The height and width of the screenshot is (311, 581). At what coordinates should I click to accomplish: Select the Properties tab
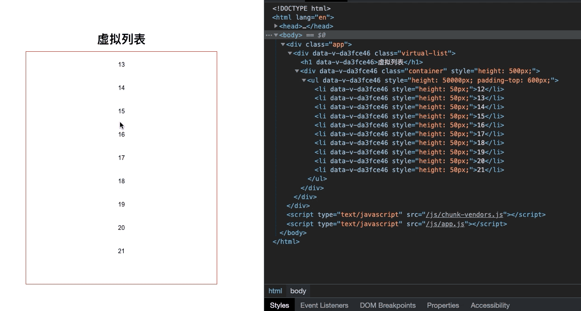tap(443, 305)
